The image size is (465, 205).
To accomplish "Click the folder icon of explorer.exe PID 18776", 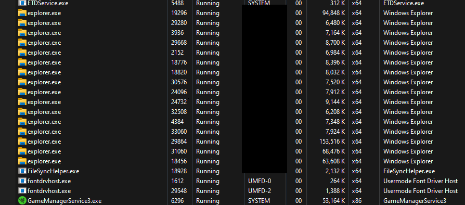I will [22, 62].
